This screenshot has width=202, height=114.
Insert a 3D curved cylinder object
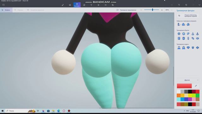tap(193, 38)
